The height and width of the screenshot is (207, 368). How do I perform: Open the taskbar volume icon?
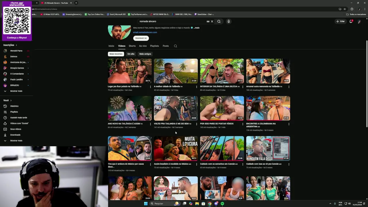point(349,204)
